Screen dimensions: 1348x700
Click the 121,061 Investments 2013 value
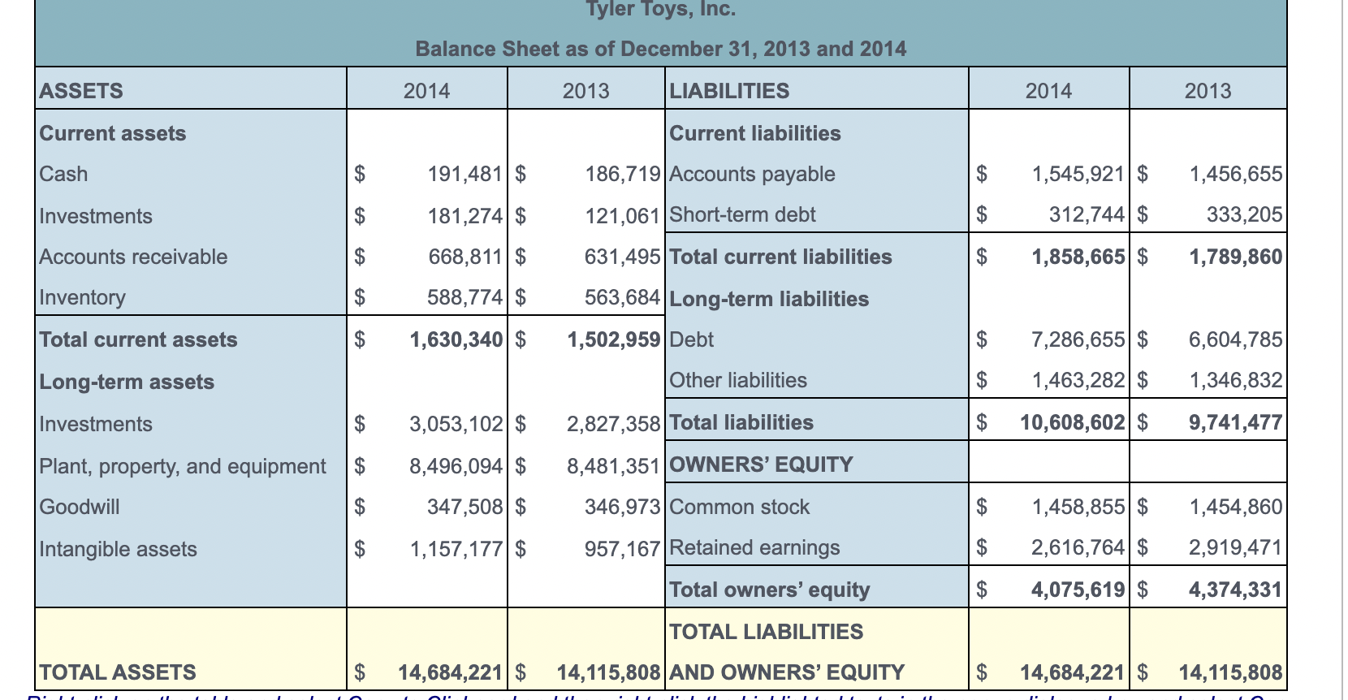[x=623, y=217]
